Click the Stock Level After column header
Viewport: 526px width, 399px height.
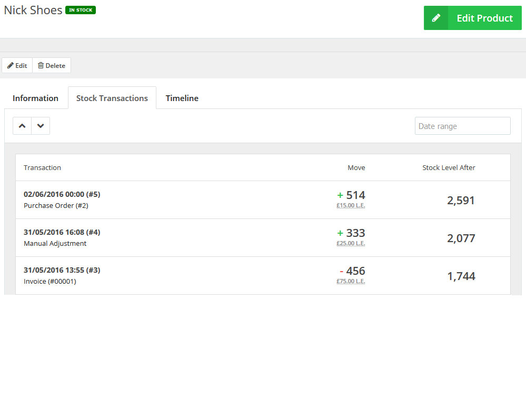click(449, 167)
